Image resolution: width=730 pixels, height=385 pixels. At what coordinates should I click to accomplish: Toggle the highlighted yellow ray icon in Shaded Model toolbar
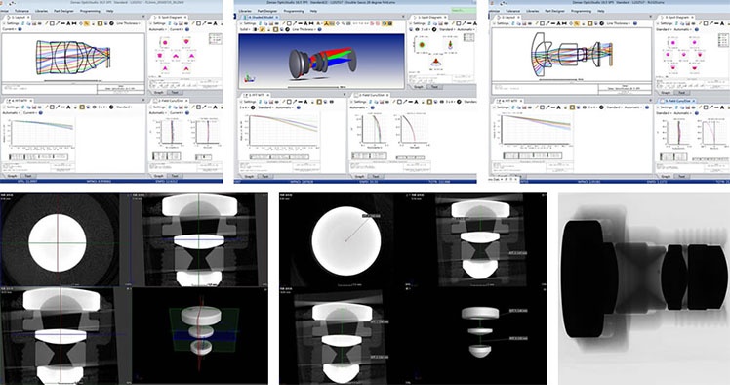[x=326, y=23]
